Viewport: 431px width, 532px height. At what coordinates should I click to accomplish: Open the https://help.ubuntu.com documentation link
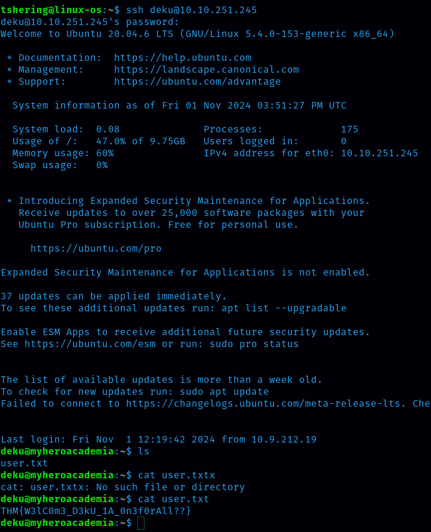coord(183,58)
